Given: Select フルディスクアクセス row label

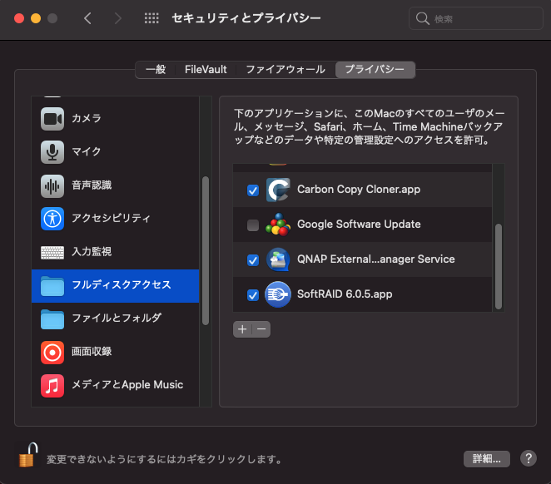Looking at the screenshot, I should click(x=122, y=284).
